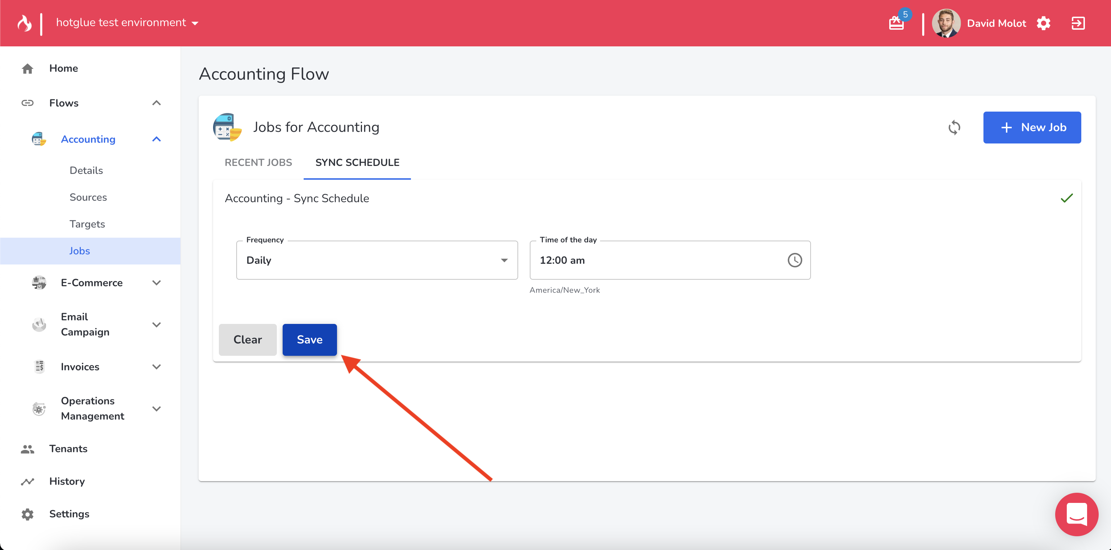Open Settings from the sidebar

pyautogui.click(x=69, y=514)
